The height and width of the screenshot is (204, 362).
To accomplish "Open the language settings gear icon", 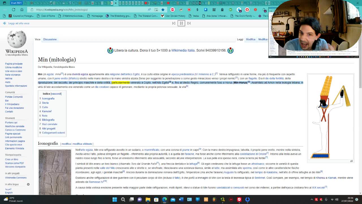I will [x=28, y=184].
